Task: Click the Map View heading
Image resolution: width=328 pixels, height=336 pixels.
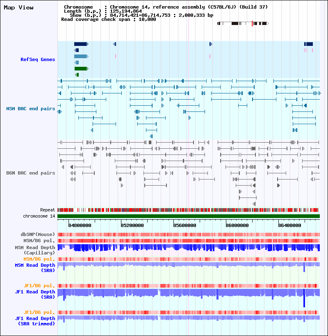Action: tap(18, 8)
